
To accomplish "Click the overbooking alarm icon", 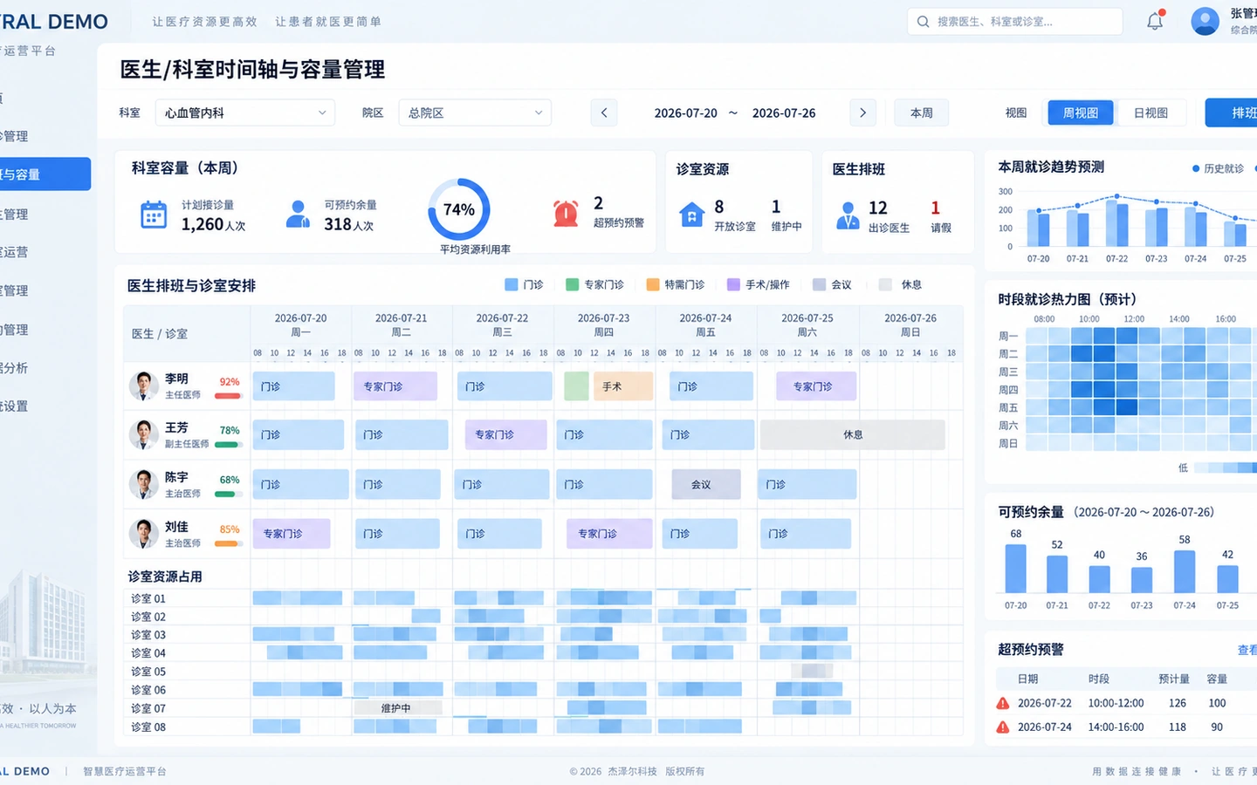I will (566, 213).
